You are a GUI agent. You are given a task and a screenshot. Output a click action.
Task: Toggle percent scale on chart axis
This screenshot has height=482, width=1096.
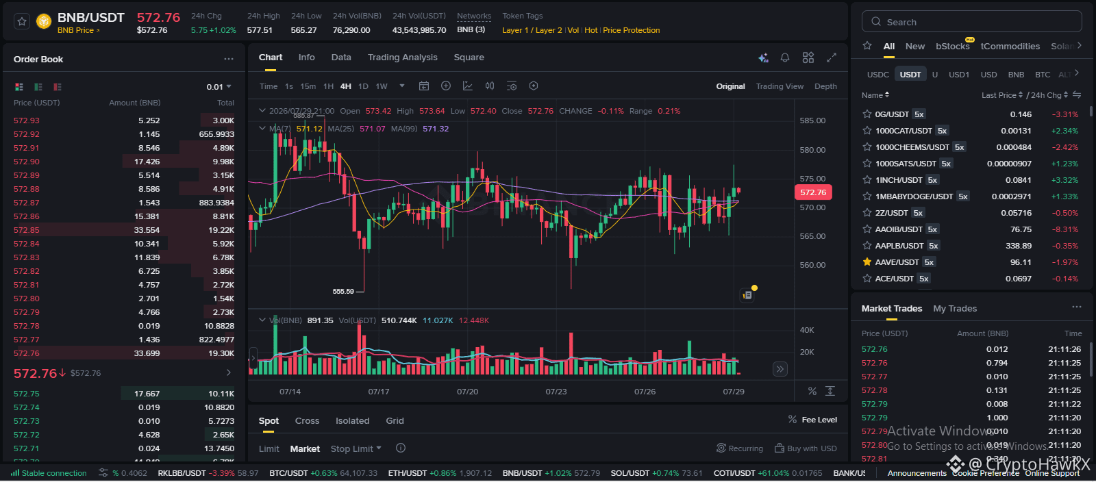tap(812, 391)
